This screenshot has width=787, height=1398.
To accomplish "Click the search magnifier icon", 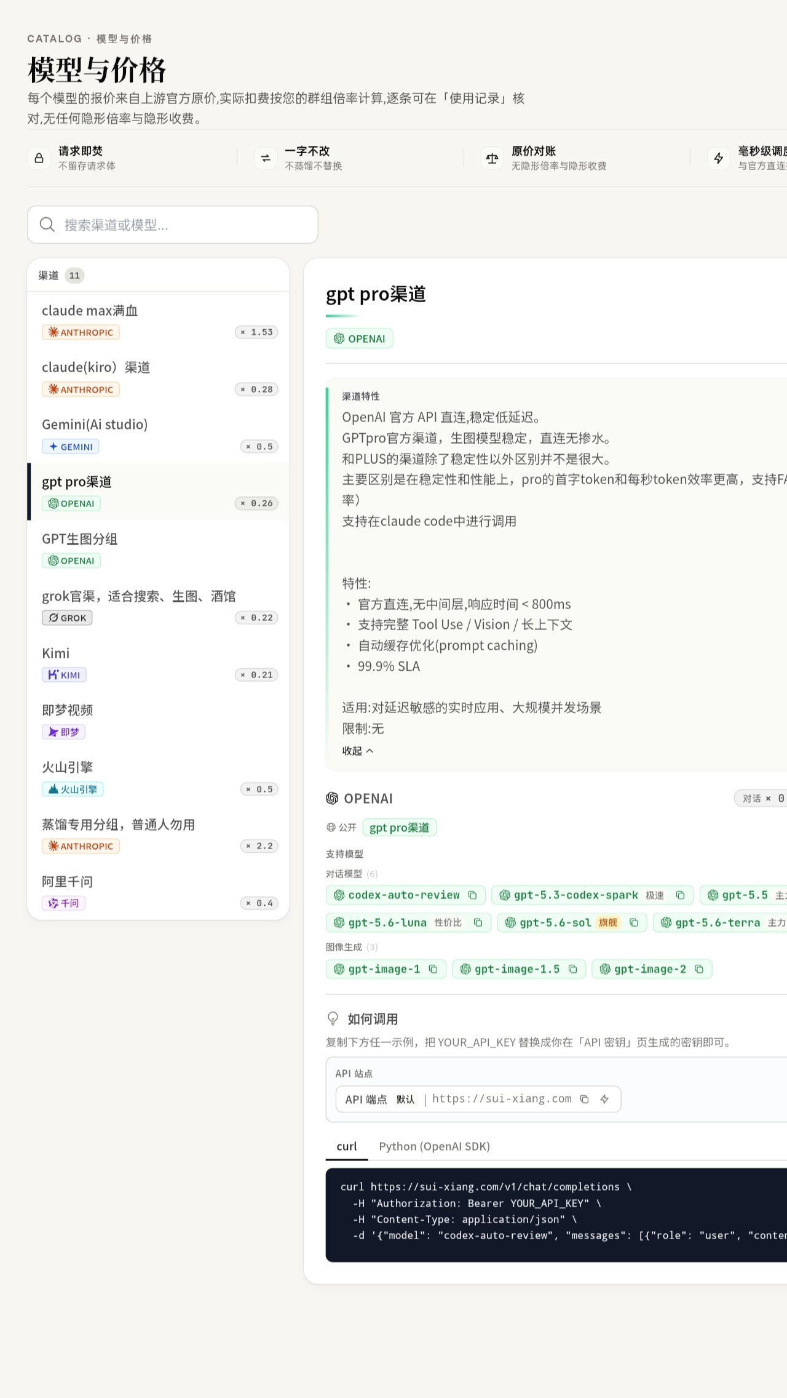I will 47,225.
